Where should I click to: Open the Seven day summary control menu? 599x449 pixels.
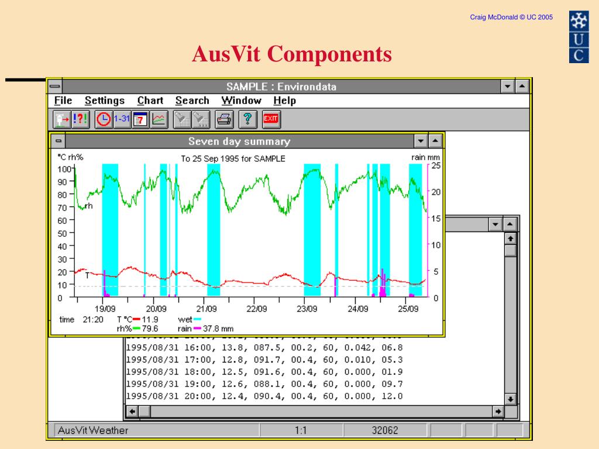click(x=58, y=141)
